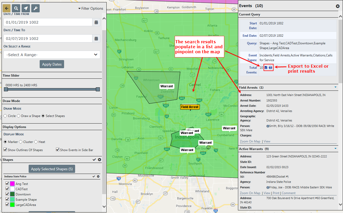
Task: Print the search results icon
Action: (x=271, y=68)
